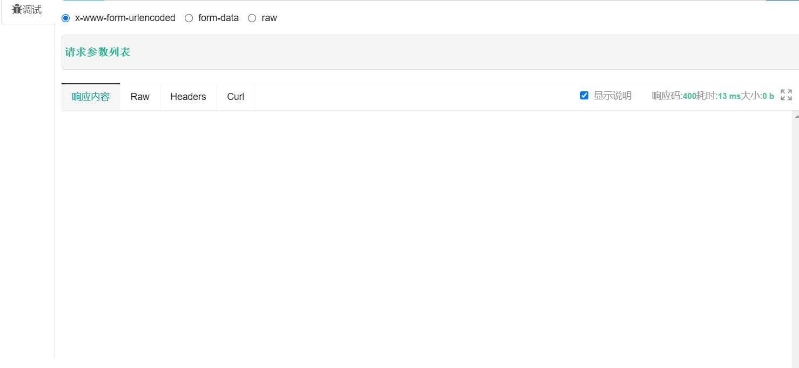Click the green 400 status value
The width and height of the screenshot is (799, 368).
coord(689,96)
